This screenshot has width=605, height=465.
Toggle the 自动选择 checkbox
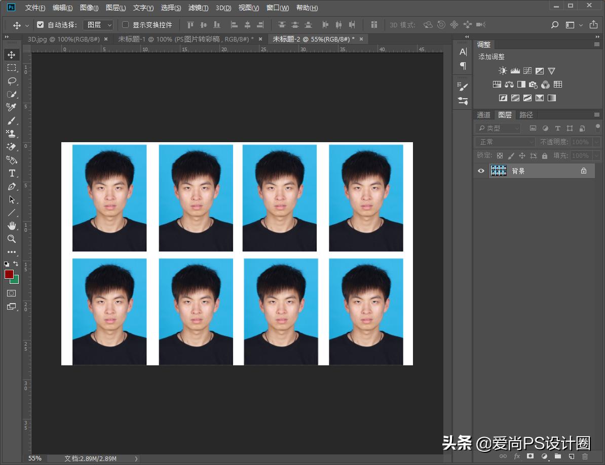point(41,25)
